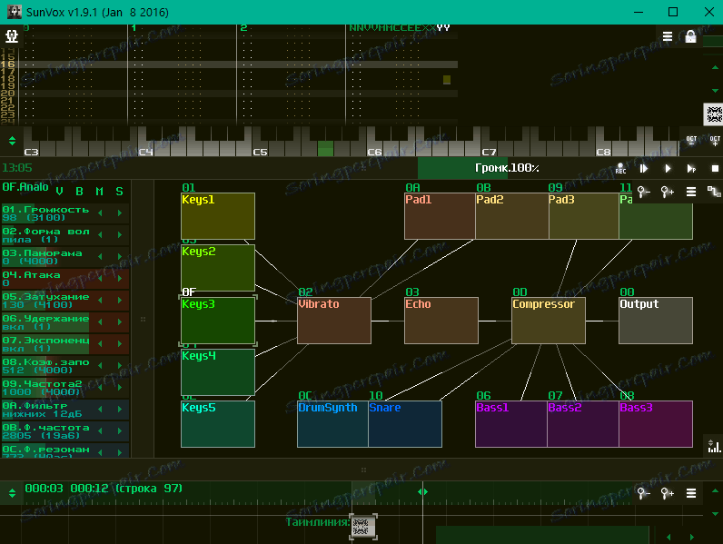
Task: Click the plain Play button
Action: 668,168
